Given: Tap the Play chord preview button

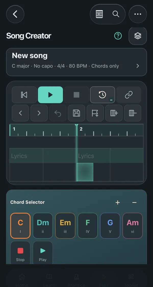Looking at the screenshot, I should (x=43, y=253).
